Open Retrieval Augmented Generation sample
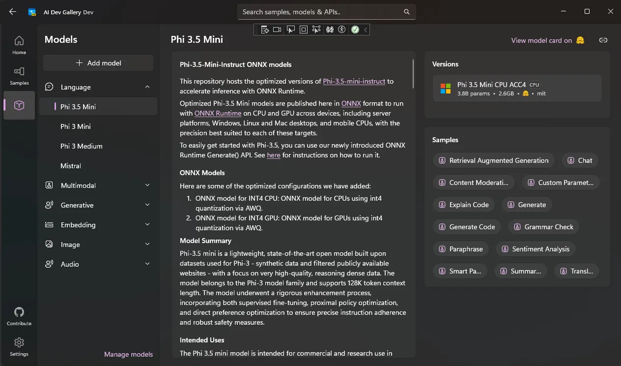This screenshot has height=366, width=621. [x=494, y=160]
